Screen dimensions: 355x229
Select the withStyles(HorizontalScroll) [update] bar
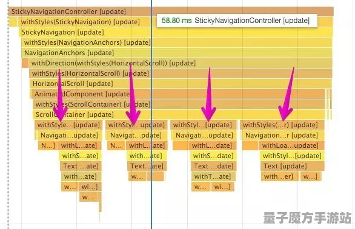[181, 73]
